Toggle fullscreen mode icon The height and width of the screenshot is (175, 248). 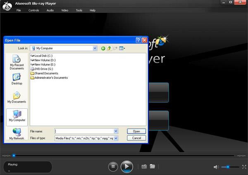coord(244,167)
